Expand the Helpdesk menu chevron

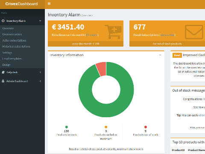click(41, 72)
